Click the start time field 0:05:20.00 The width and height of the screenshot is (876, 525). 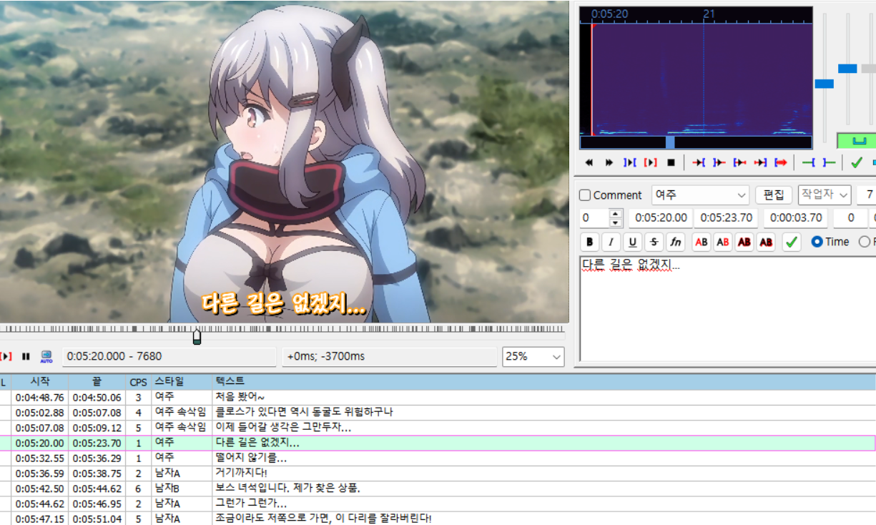661,218
